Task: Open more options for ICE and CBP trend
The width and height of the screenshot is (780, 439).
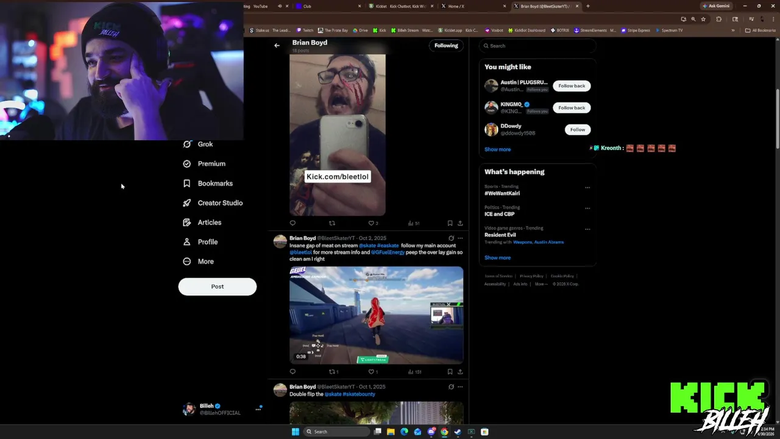Action: coord(587,209)
